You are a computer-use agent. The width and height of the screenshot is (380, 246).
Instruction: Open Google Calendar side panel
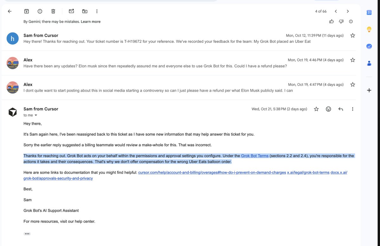tap(369, 12)
